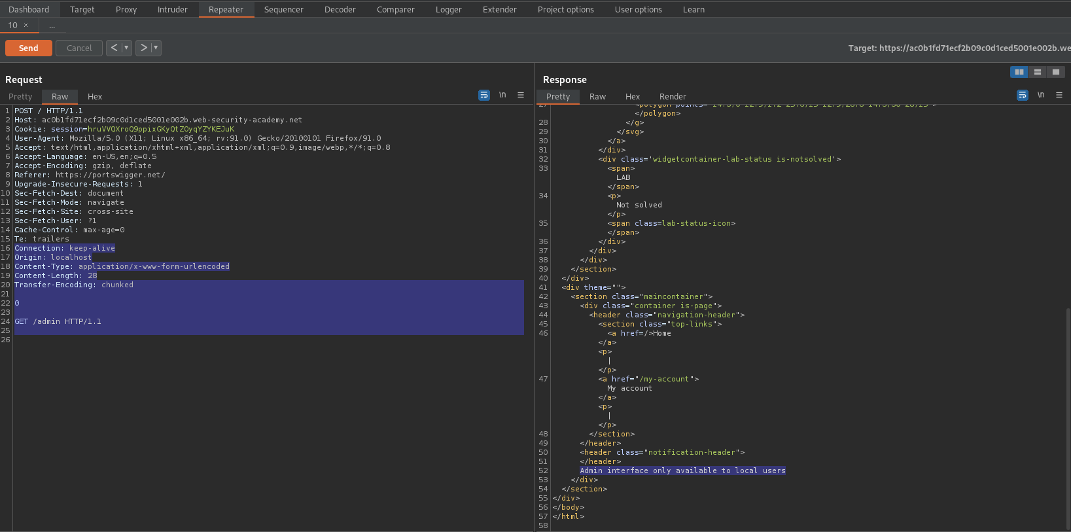The image size is (1071, 532).
Task: Switch Response view to Pretty
Action: tap(558, 96)
